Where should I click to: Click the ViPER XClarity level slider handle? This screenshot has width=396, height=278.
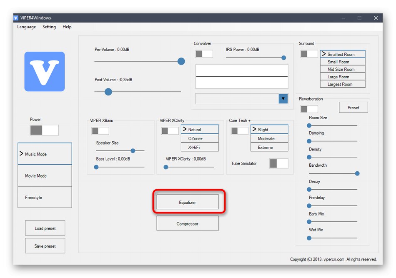pos(166,167)
